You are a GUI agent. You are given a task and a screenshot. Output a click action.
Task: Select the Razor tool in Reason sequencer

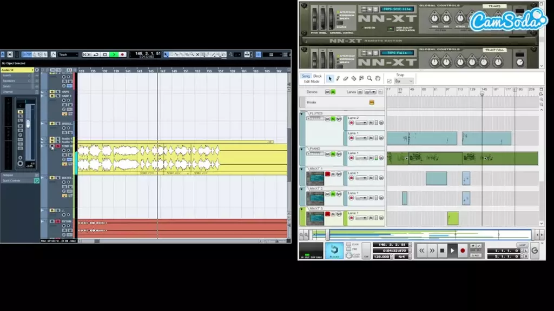pos(354,79)
